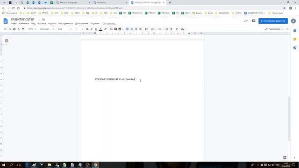Click the Undo arrow in toolbar
This screenshot has height=168, width=299.
pos(6,29)
